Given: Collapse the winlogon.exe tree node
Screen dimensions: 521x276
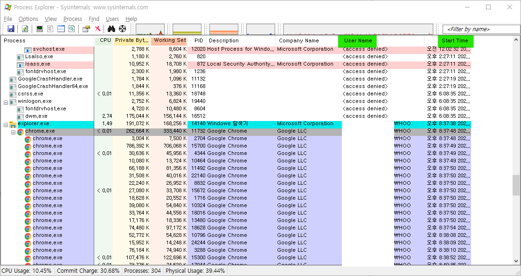Looking at the screenshot, I should [x=6, y=102].
